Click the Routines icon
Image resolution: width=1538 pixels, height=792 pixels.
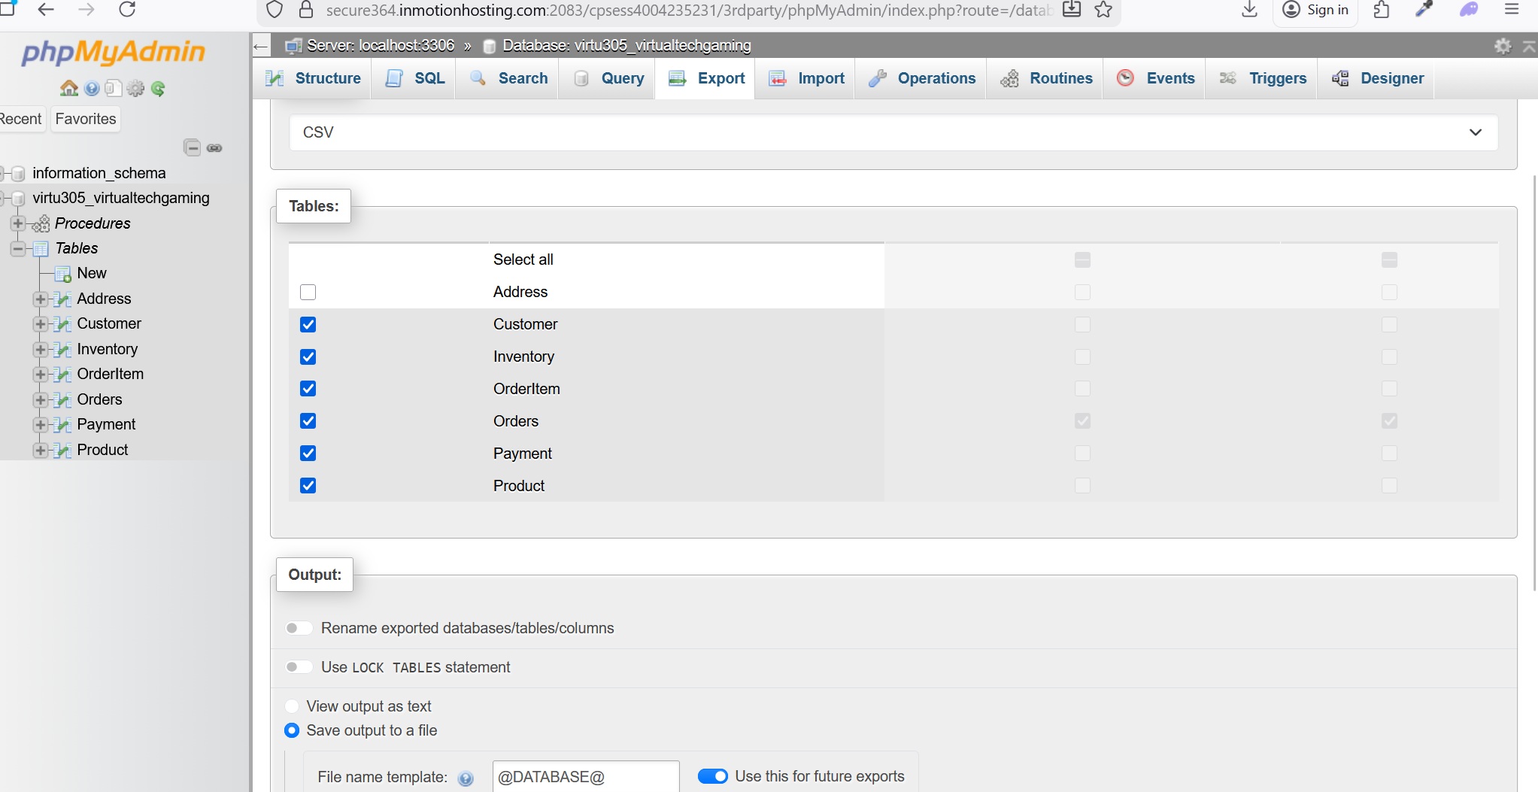1011,78
